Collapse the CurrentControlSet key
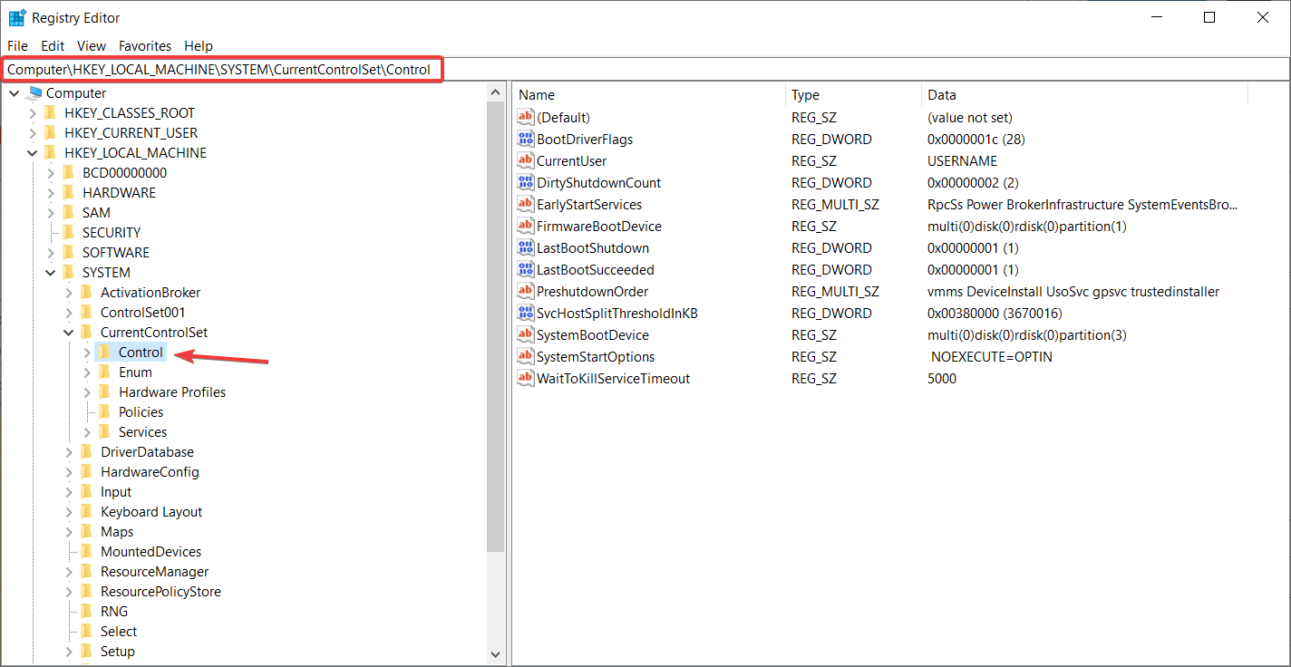The image size is (1291, 667). coord(69,332)
